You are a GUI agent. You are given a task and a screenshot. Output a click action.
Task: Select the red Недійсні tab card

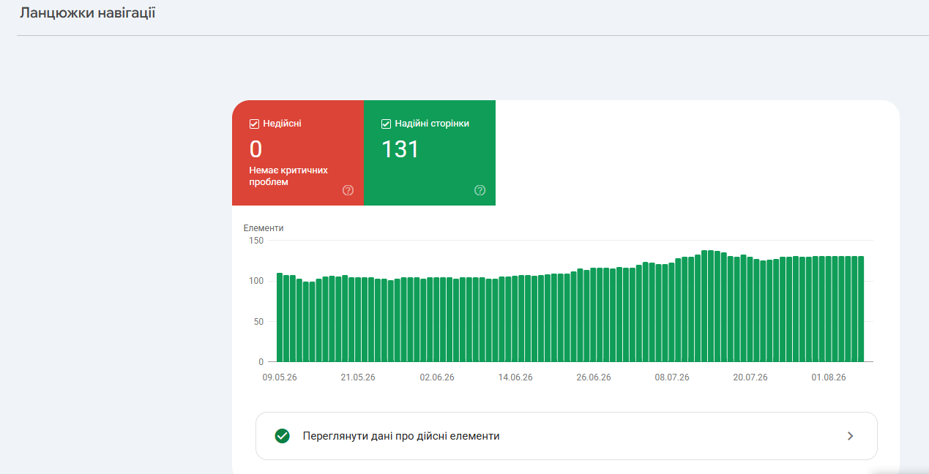coord(298,153)
